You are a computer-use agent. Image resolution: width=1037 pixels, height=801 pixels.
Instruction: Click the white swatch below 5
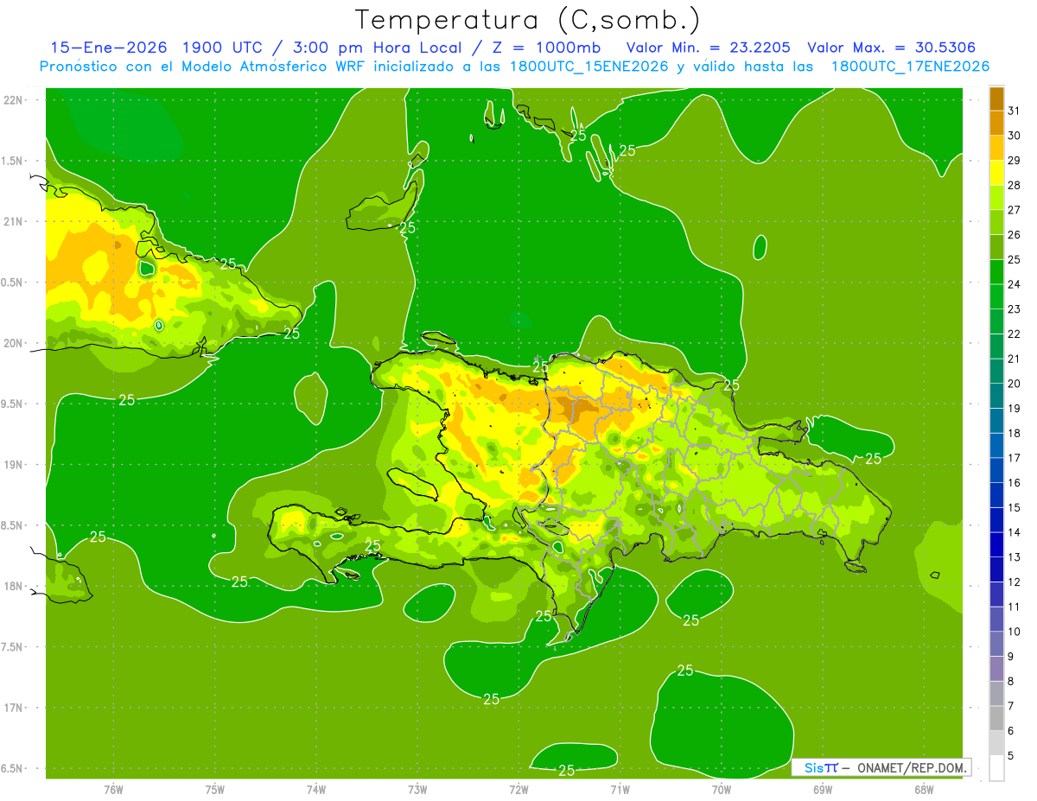996,768
